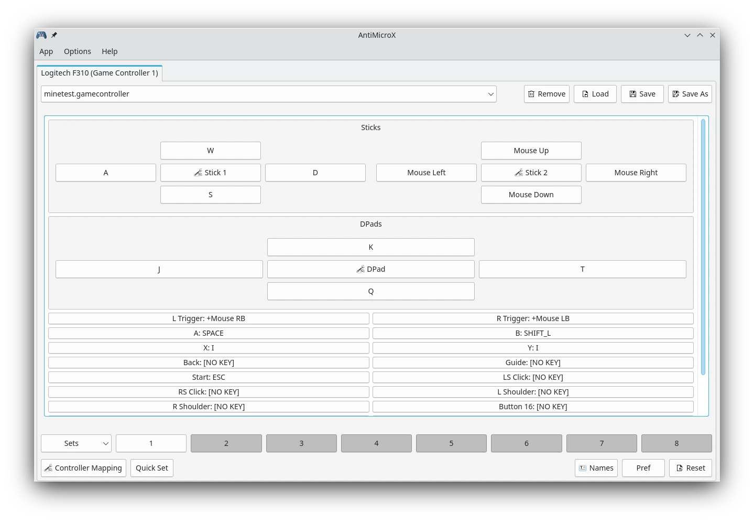Click the Stick 1 up button W
This screenshot has width=754, height=522.
pyautogui.click(x=211, y=151)
